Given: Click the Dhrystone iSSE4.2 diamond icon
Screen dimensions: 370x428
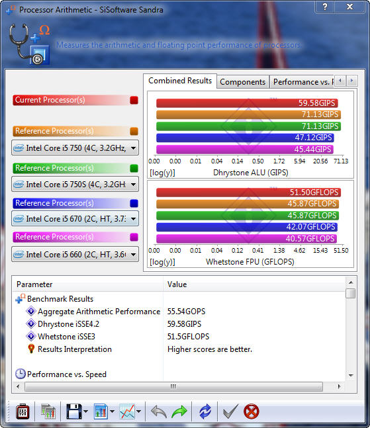Looking at the screenshot, I should [x=31, y=323].
